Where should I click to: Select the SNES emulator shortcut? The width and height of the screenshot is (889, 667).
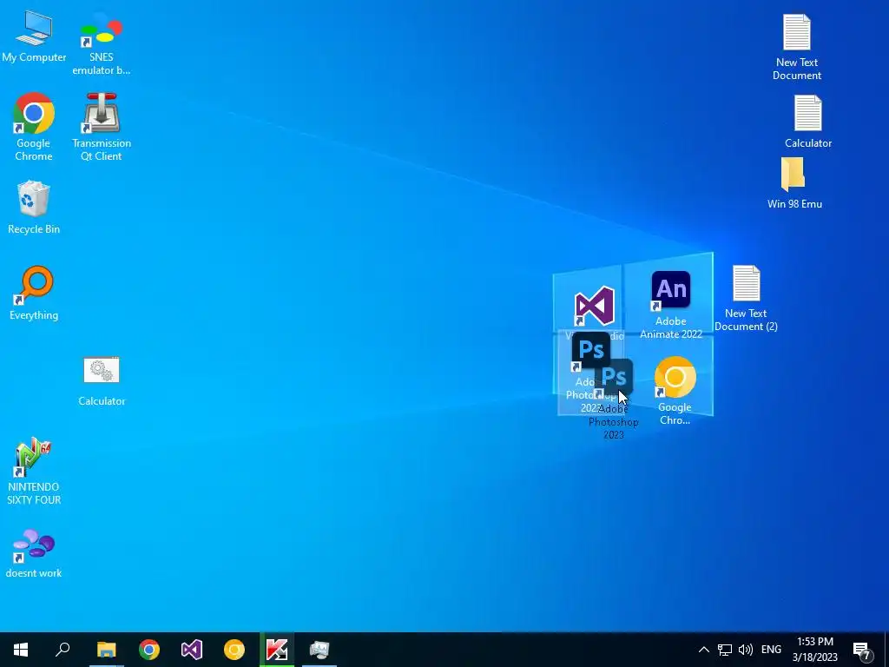pos(101,44)
